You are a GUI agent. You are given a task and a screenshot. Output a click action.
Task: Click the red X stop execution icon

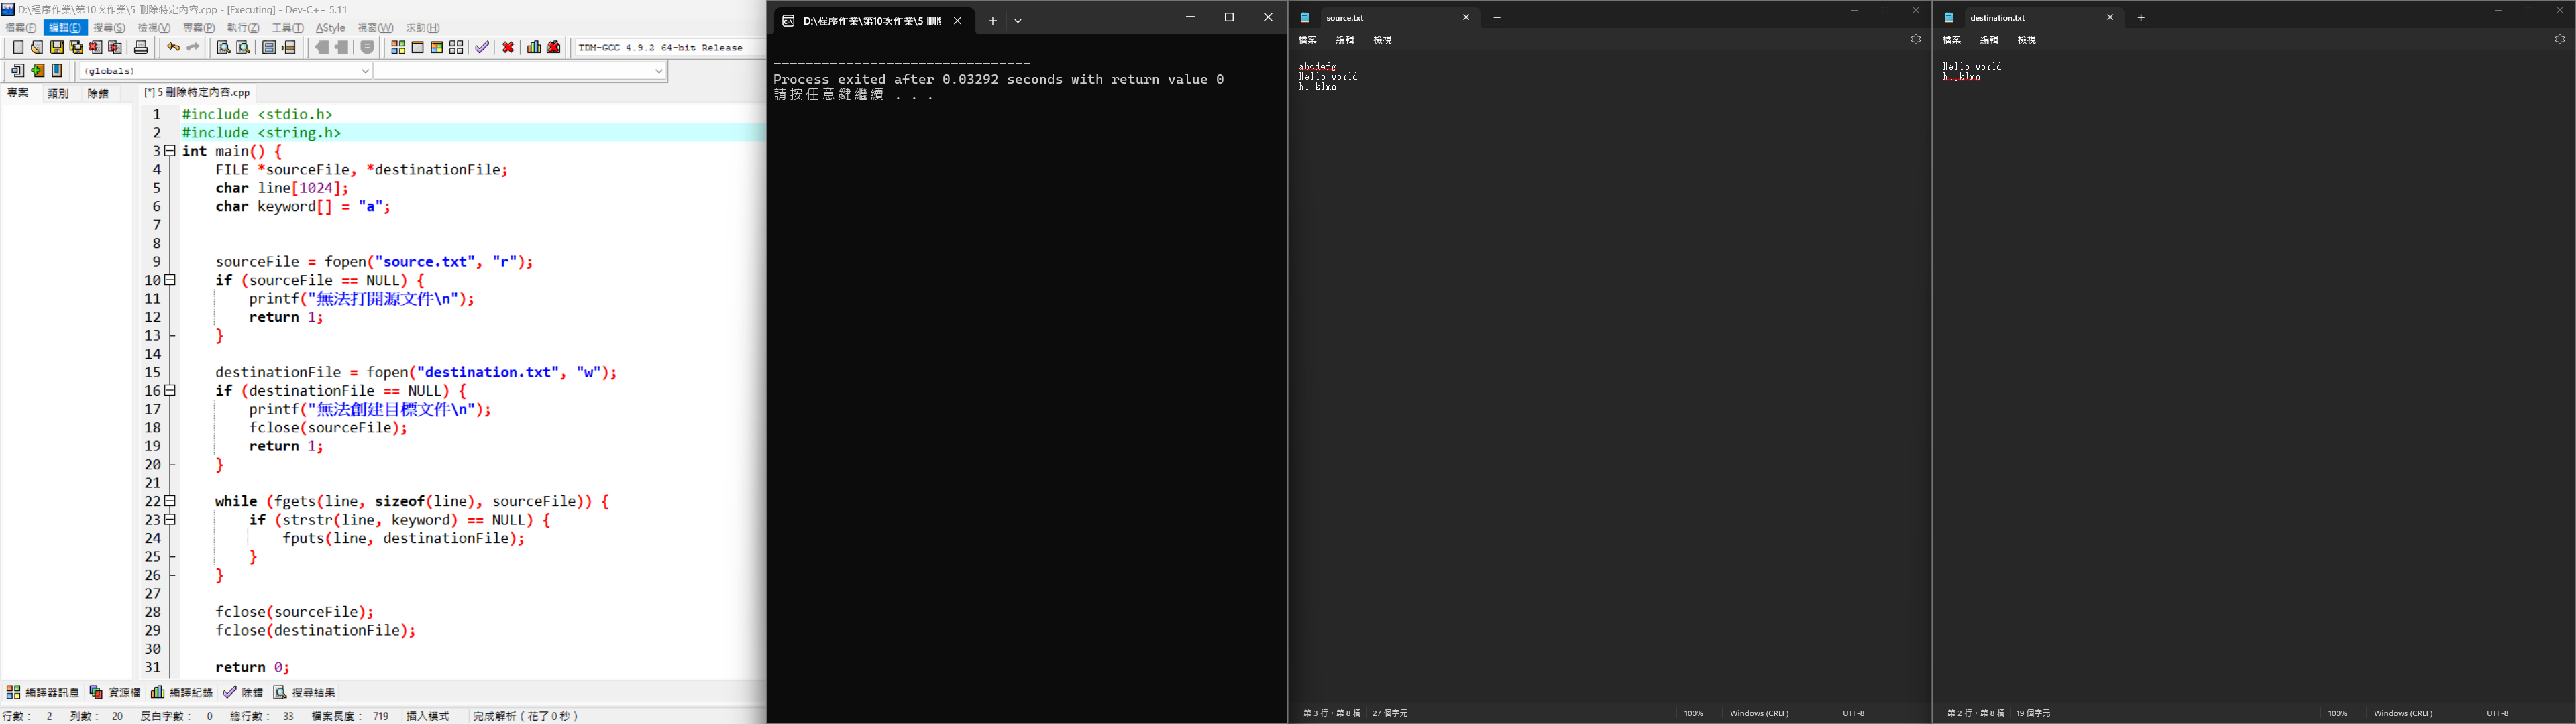(x=508, y=47)
